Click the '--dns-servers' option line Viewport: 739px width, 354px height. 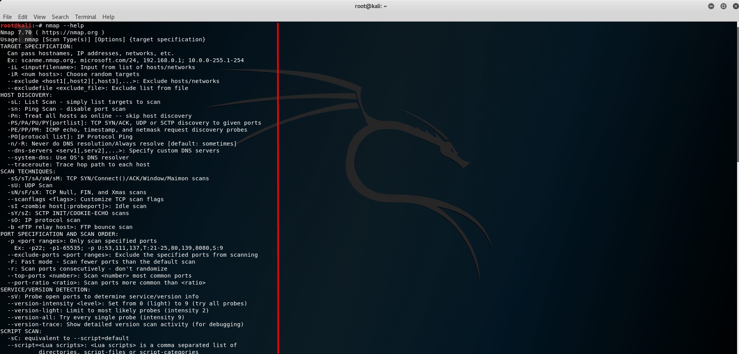pyautogui.click(x=113, y=151)
